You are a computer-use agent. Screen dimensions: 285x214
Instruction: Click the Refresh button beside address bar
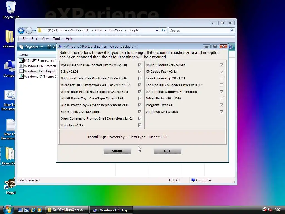(x=163, y=30)
